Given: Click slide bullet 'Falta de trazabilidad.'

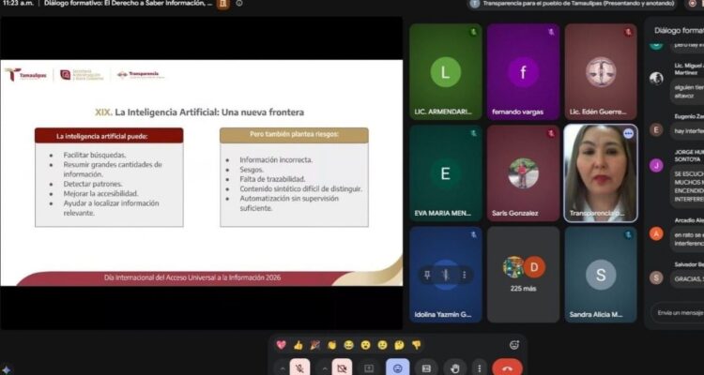Looking at the screenshot, I should pyautogui.click(x=272, y=179).
